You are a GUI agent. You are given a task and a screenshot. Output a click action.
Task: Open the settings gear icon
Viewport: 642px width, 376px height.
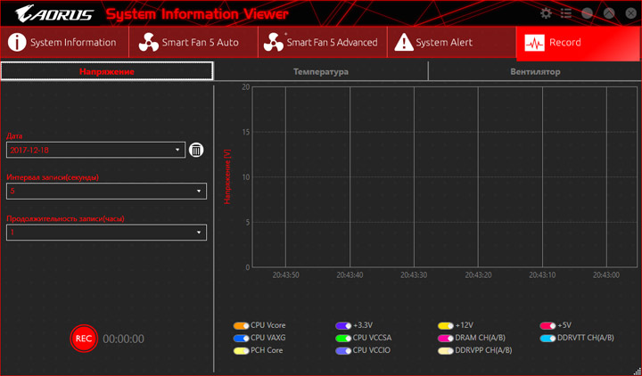546,13
